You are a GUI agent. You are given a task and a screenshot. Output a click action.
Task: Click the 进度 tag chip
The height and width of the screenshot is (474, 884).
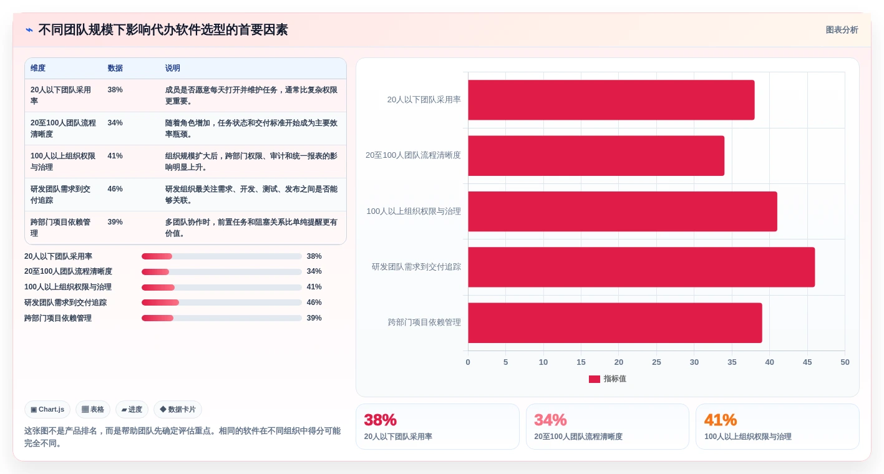click(x=132, y=410)
